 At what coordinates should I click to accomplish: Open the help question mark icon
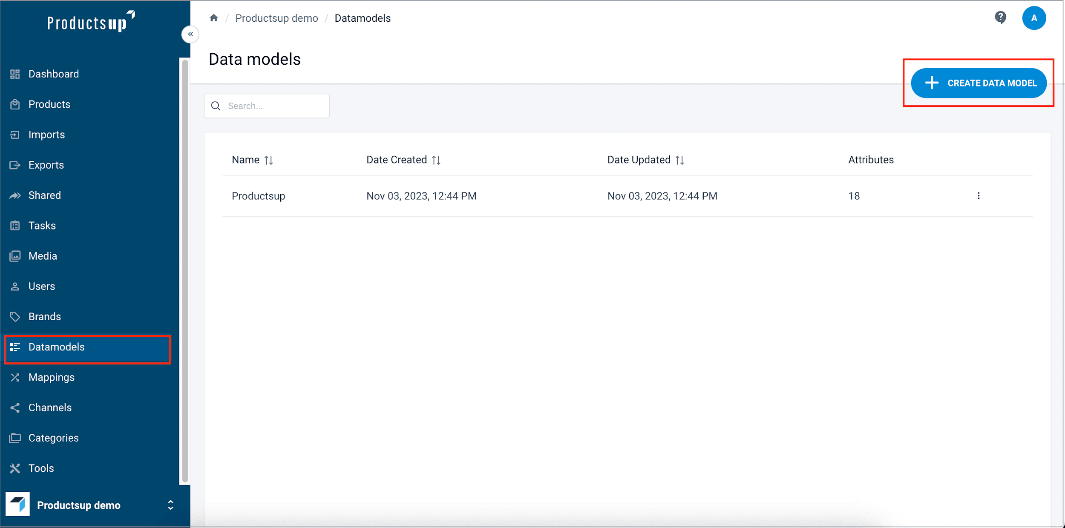coord(1000,18)
